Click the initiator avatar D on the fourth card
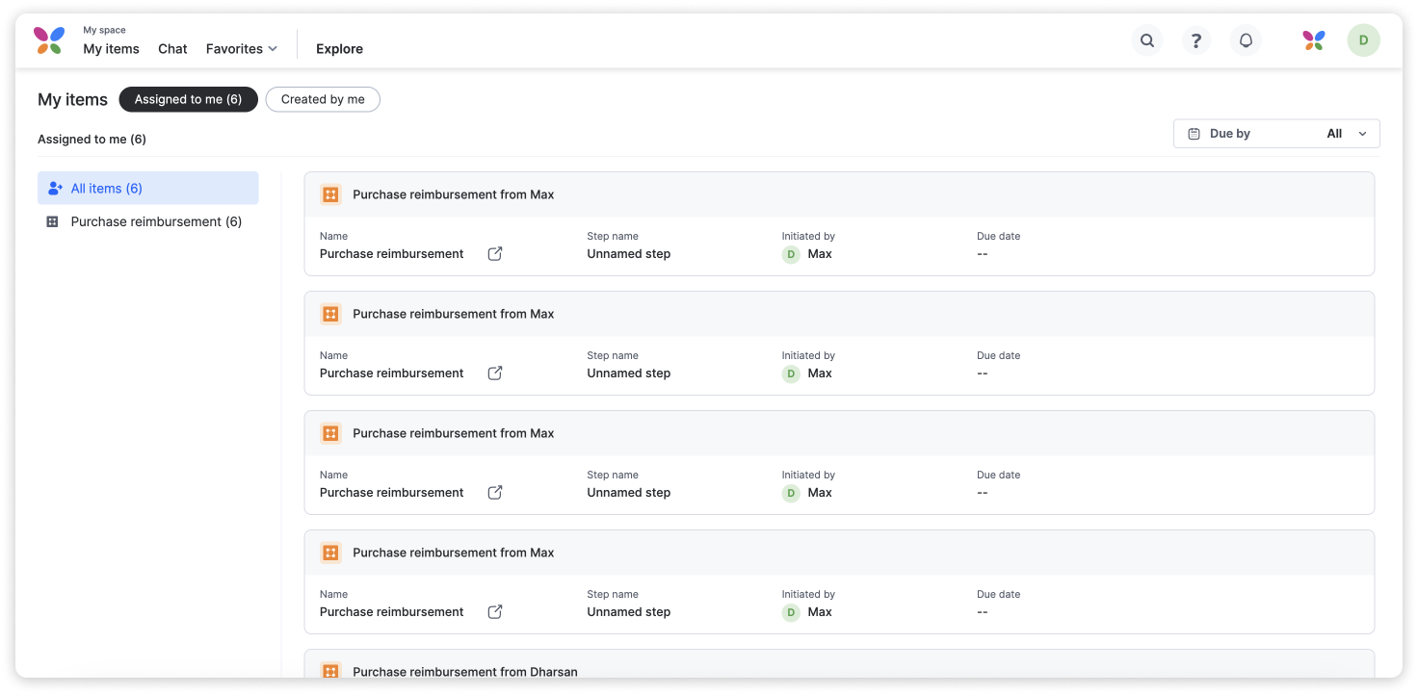Screen dimensions: 1418x695 coord(791,613)
